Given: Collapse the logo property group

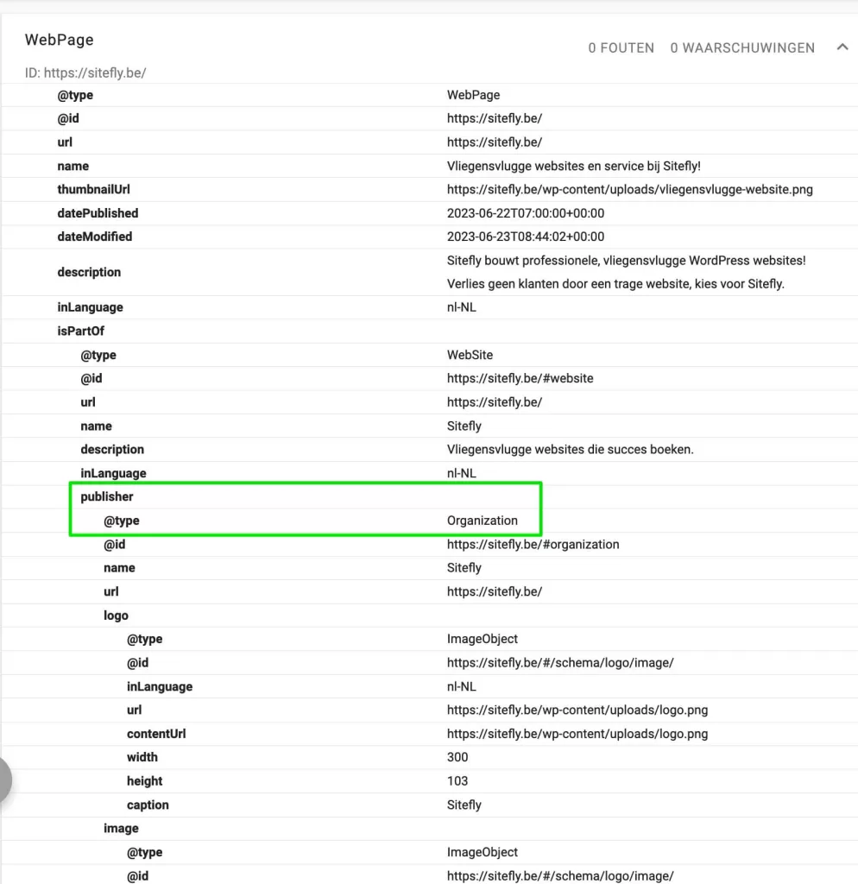Looking at the screenshot, I should click(x=116, y=616).
